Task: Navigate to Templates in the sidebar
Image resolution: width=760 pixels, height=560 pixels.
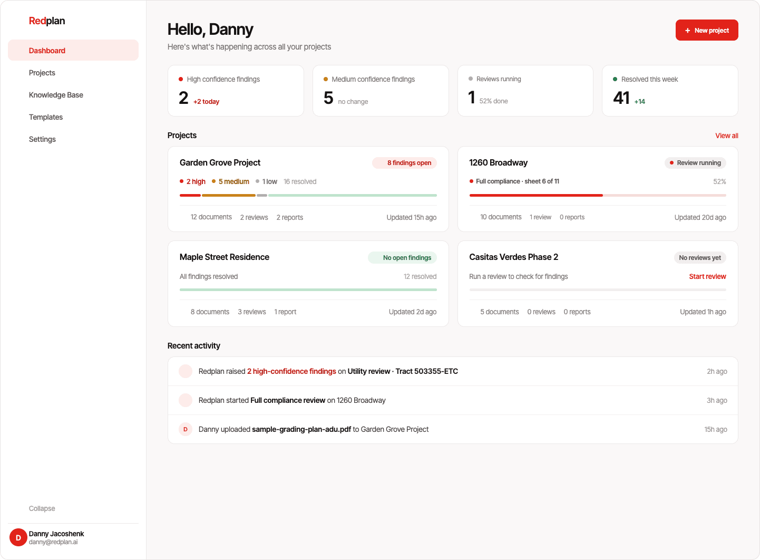Action: click(73, 117)
